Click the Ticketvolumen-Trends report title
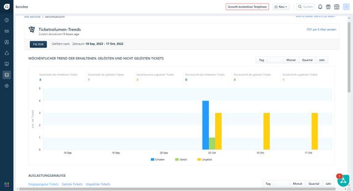Image resolution: width=353 pixels, height=191 pixels. coord(60,29)
